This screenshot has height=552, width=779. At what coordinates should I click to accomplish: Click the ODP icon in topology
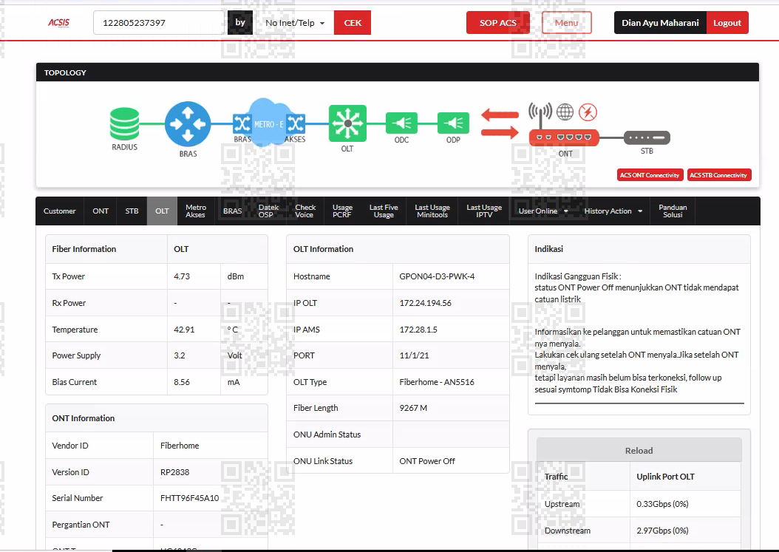[453, 123]
